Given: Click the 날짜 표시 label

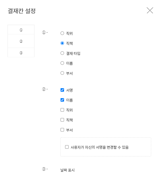Looking at the screenshot, I should pos(68,170).
